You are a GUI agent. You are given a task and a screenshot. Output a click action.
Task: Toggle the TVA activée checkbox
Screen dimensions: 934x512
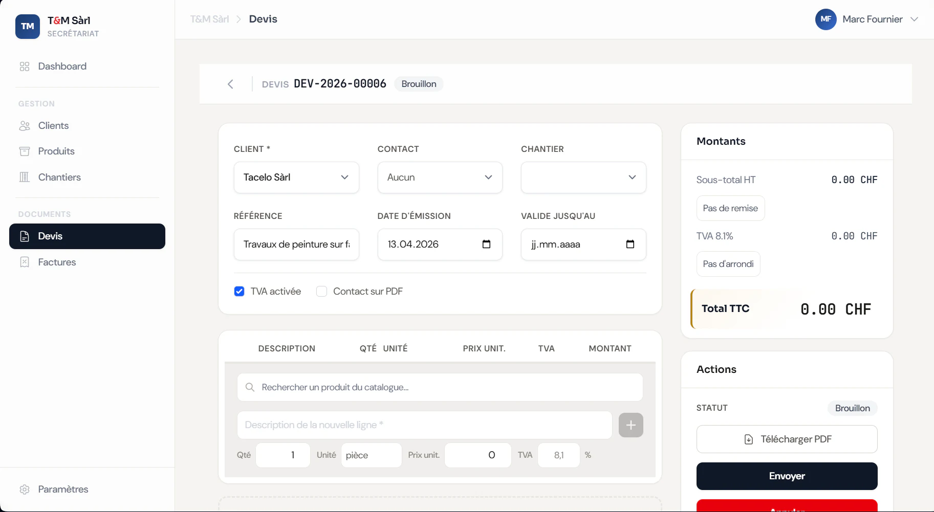pos(239,292)
